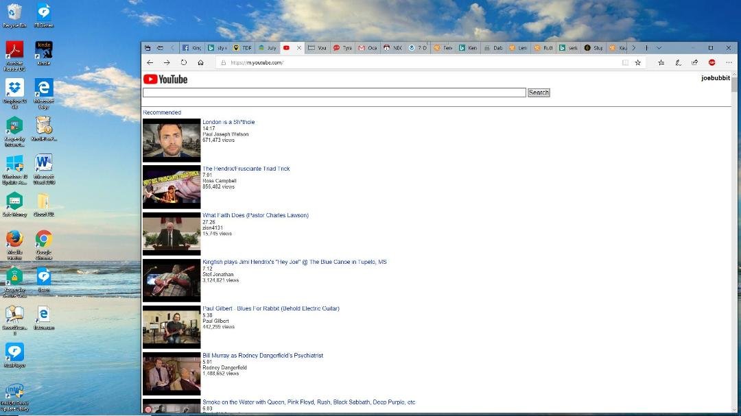
Task: Show the tabs you've set aside
Action: click(x=148, y=48)
